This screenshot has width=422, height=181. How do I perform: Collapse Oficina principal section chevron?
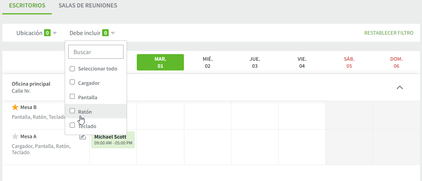point(399,87)
